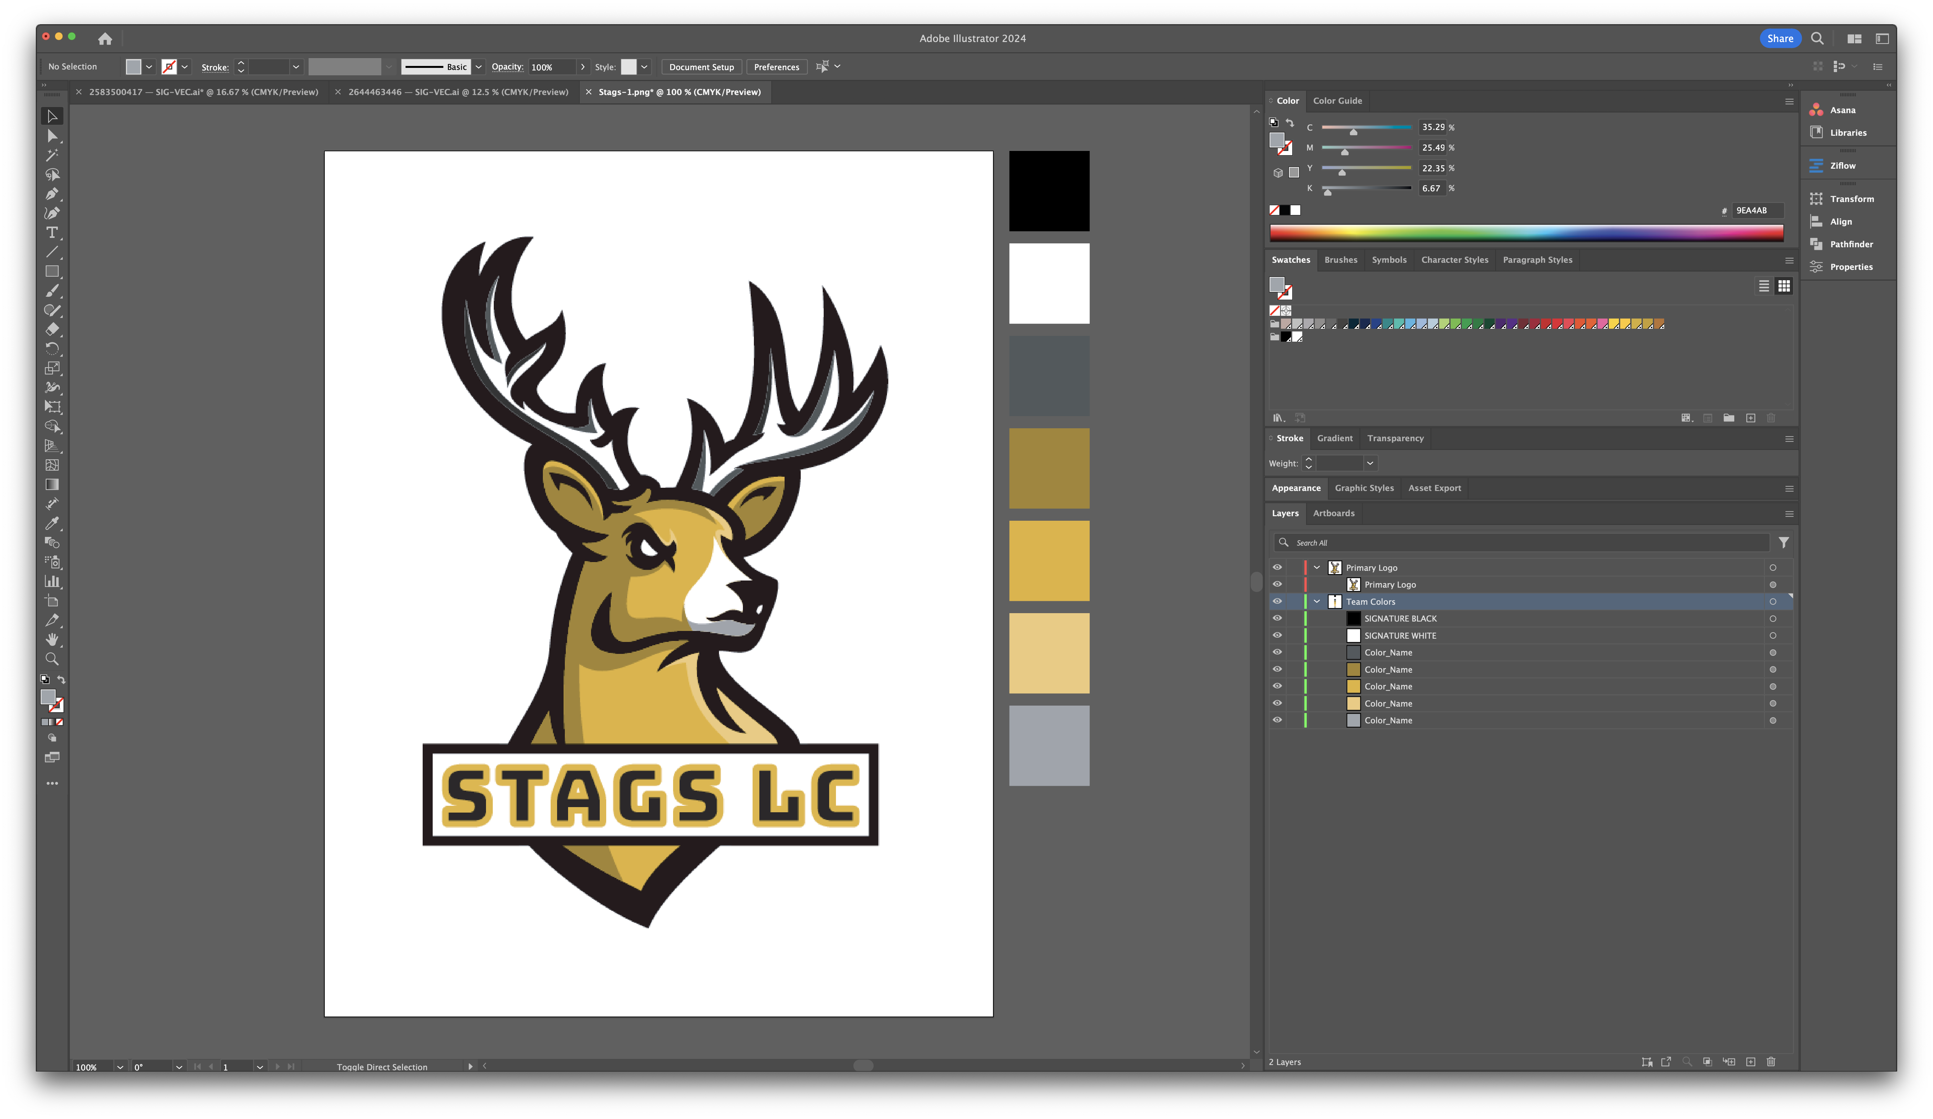Open the stroke Weight dropdown
The image size is (1933, 1119).
coord(1370,463)
